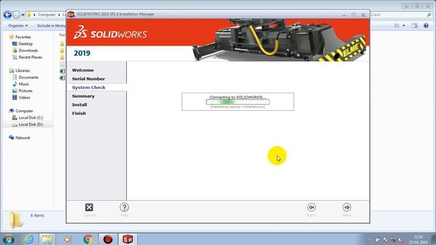Click Computer in Explorer's address breadcrumb
Screen dimensions: 436x245
(x=47, y=15)
